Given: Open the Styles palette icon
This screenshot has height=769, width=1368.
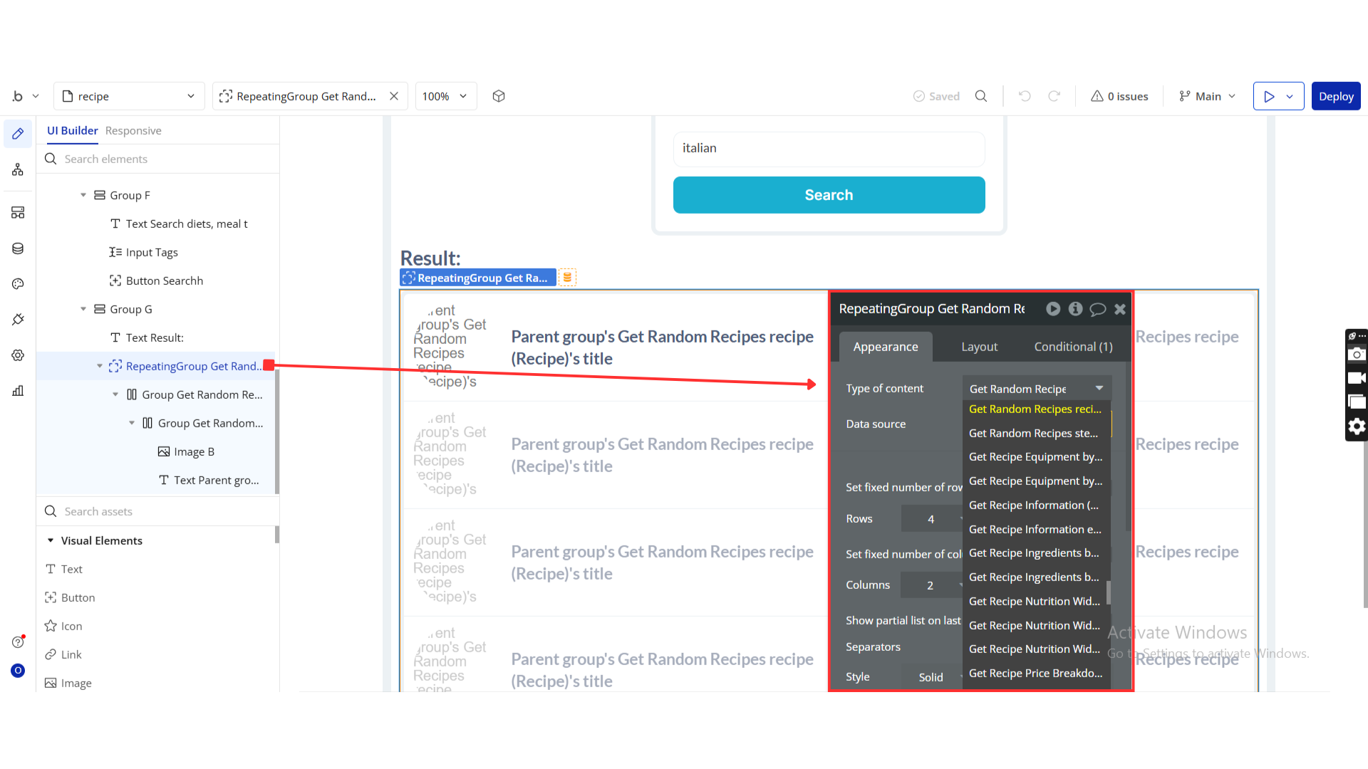Looking at the screenshot, I should (x=18, y=284).
